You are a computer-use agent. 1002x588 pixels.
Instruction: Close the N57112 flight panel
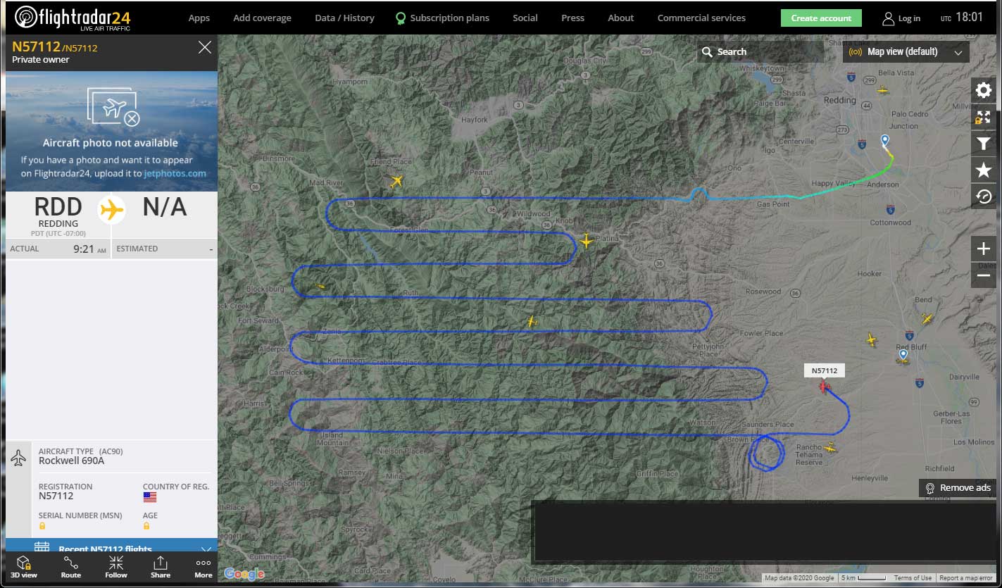[205, 47]
